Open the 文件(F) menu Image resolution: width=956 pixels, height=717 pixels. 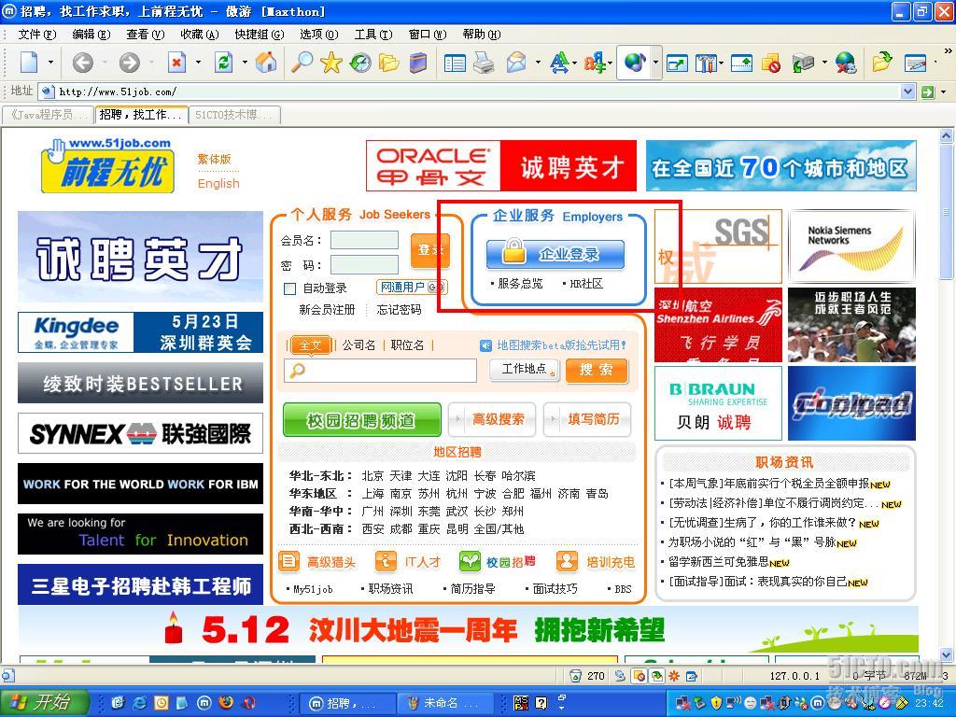point(37,35)
